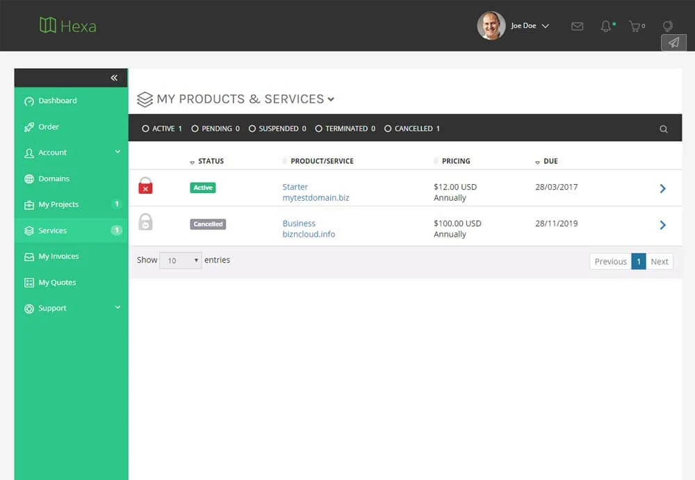Go to page 1 in pagination
Image resolution: width=695 pixels, height=480 pixels.
[x=639, y=261]
